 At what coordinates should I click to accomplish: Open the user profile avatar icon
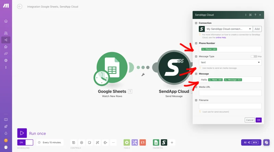6,147
